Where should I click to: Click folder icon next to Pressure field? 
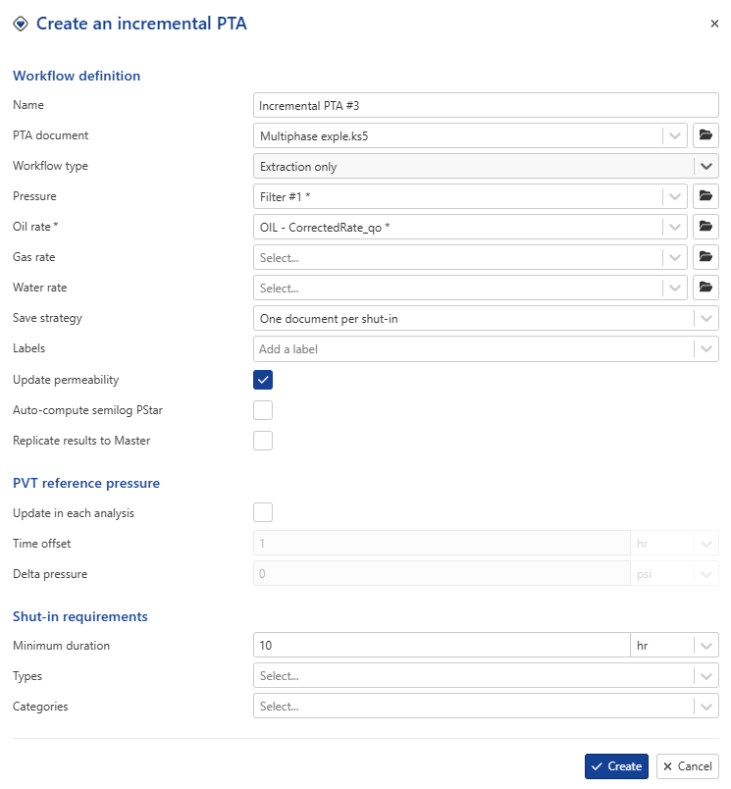point(705,196)
